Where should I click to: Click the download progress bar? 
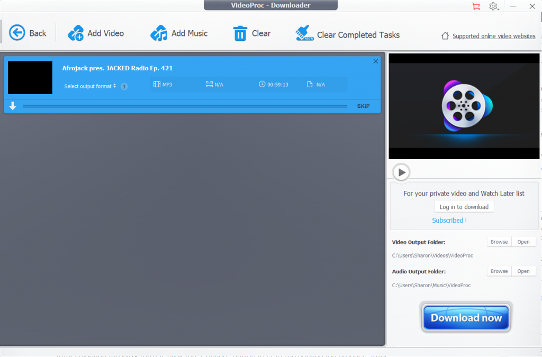185,106
